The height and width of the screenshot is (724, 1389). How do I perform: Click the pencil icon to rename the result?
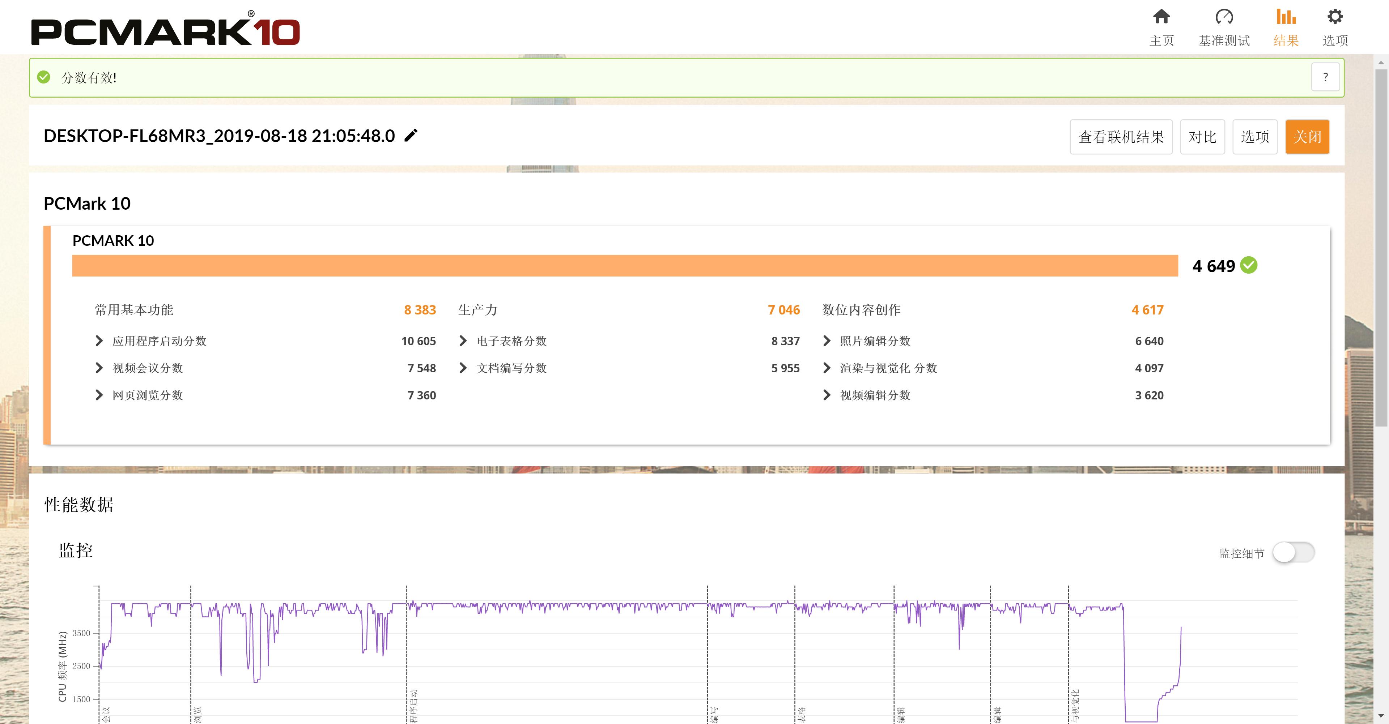coord(411,136)
